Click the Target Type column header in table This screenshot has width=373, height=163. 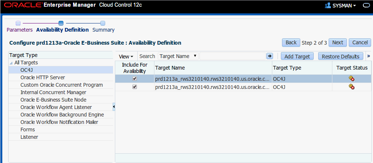[302, 68]
